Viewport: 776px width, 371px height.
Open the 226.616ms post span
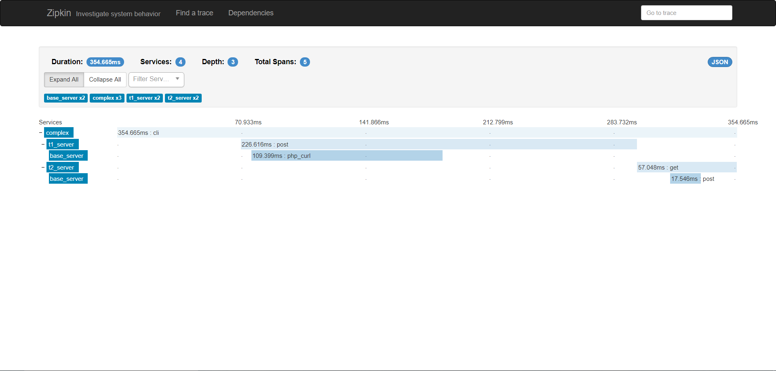(x=439, y=145)
